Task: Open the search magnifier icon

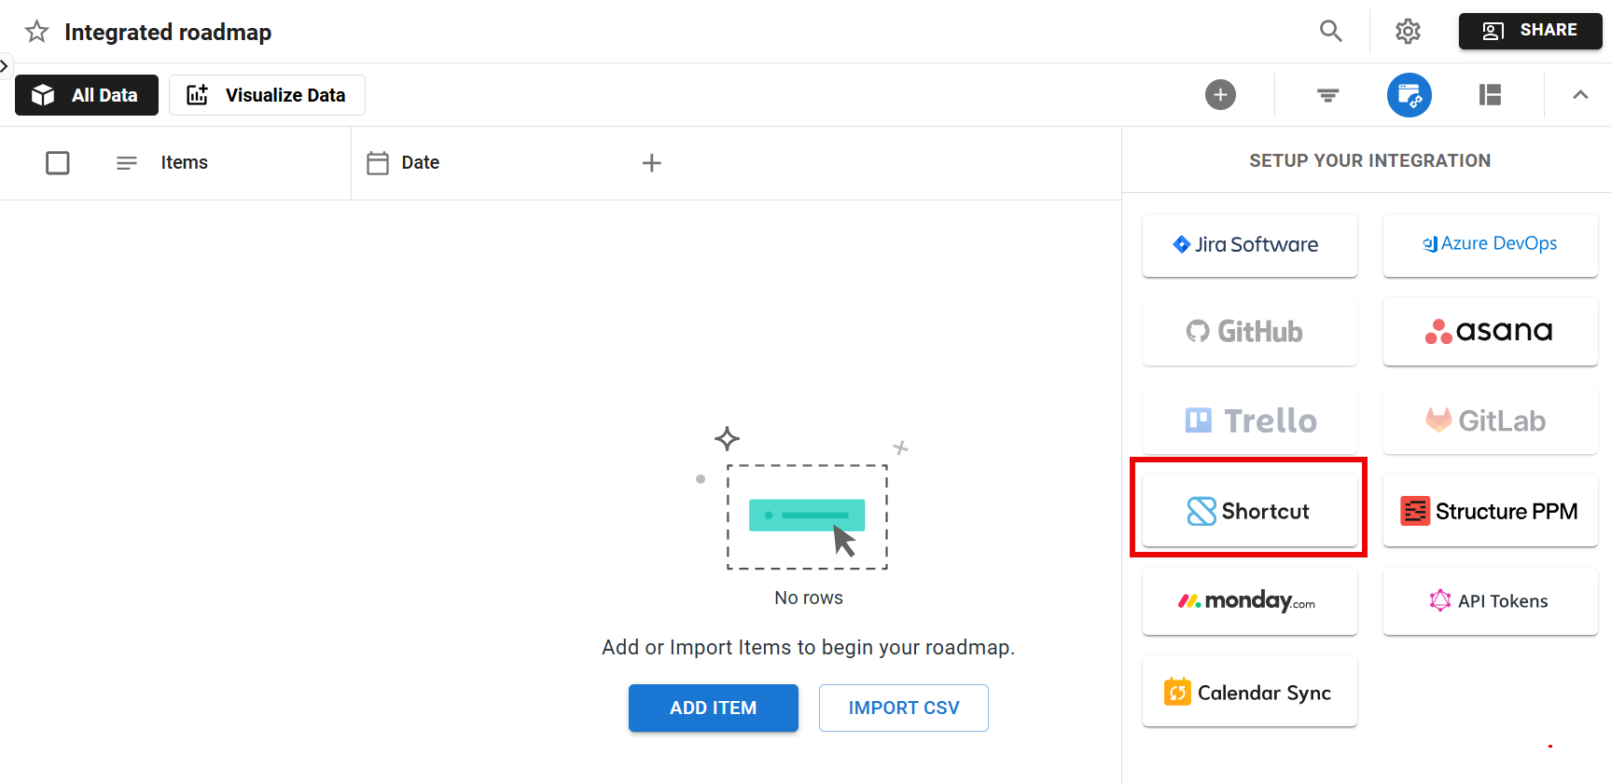Action: pos(1330,31)
